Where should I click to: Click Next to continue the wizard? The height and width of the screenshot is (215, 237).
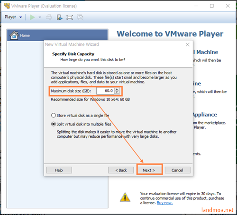(149, 170)
